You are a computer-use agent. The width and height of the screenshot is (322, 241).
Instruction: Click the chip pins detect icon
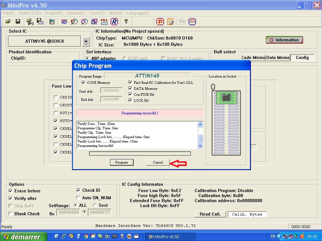coord(192,22)
